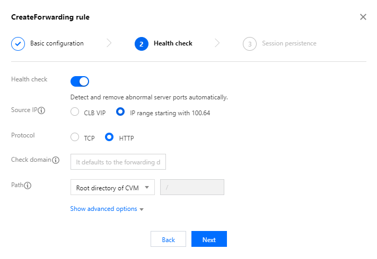Click the Path info icon
Viewport: 377px width, 259px height.
pyautogui.click(x=28, y=186)
